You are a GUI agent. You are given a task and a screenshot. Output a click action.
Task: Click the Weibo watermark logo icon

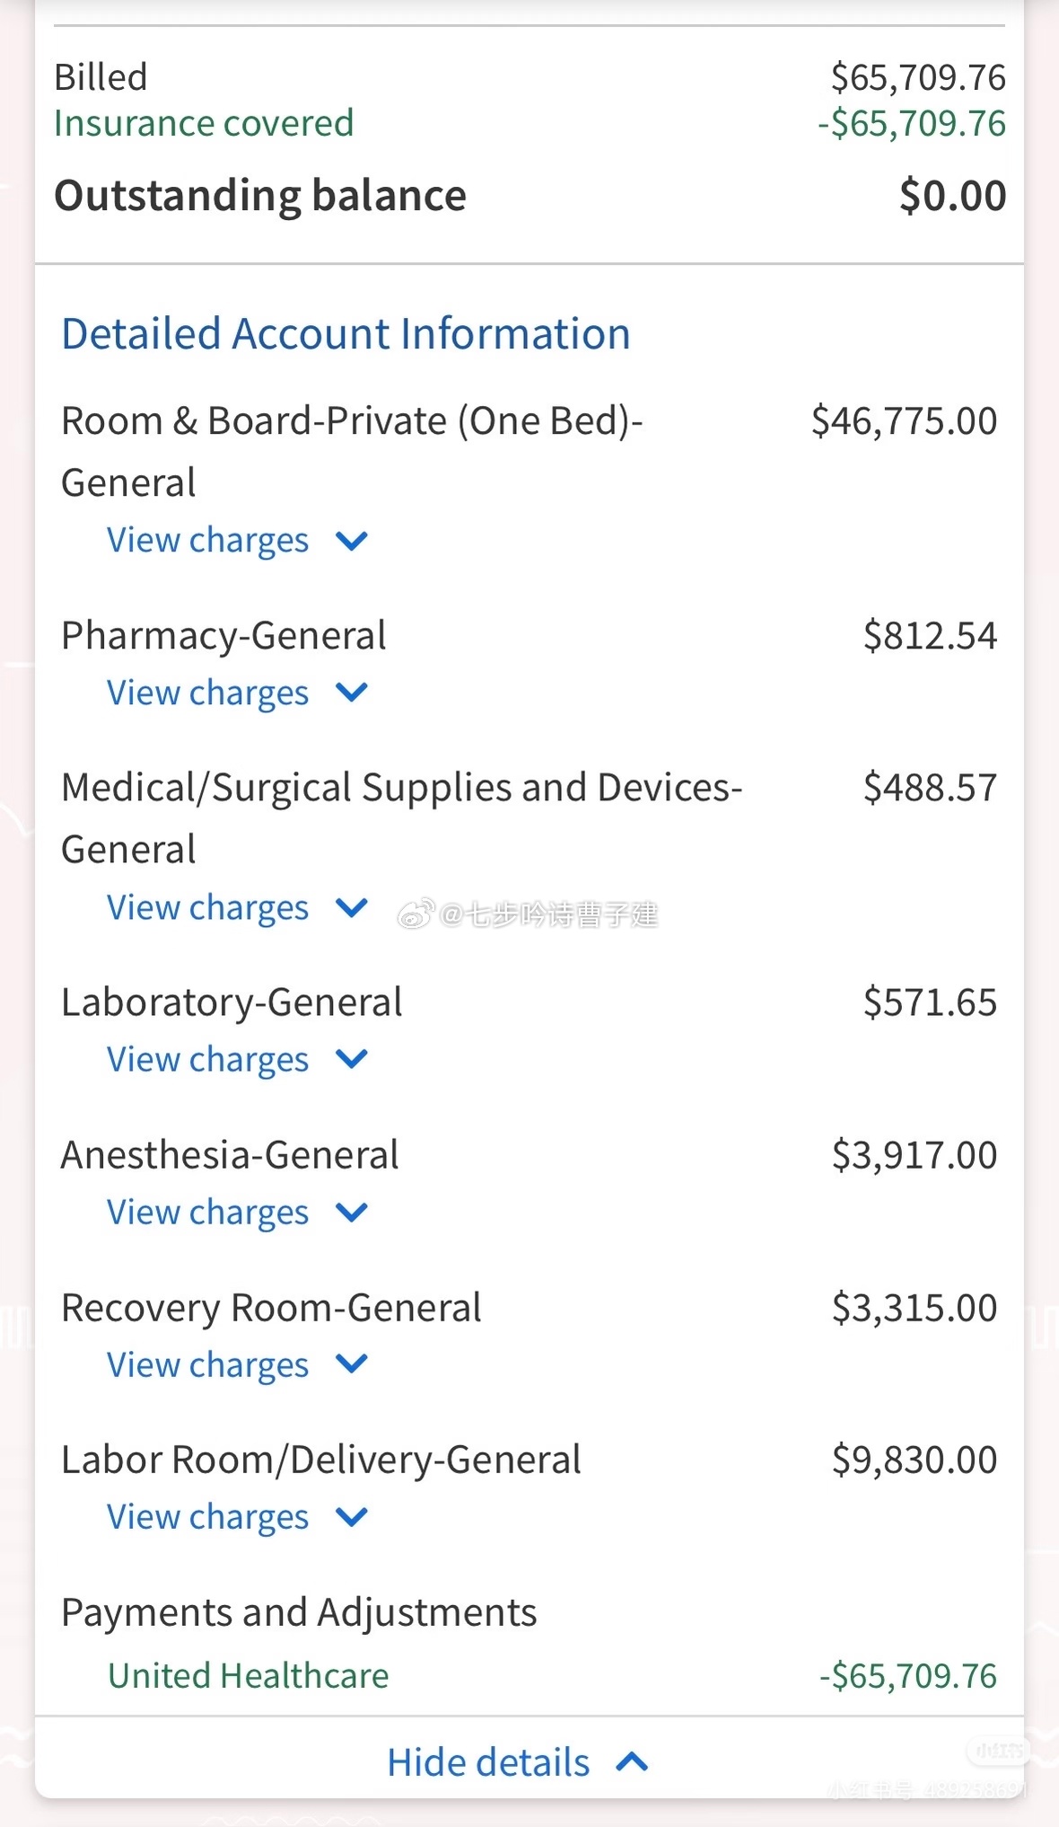pyautogui.click(x=416, y=914)
